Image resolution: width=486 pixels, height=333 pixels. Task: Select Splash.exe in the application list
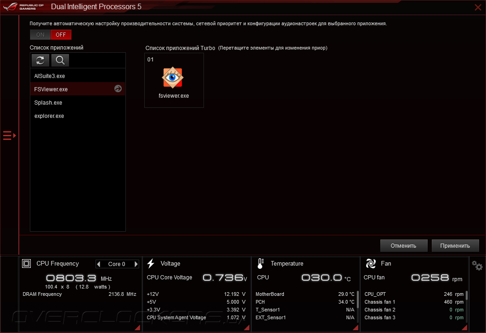[x=78, y=102]
